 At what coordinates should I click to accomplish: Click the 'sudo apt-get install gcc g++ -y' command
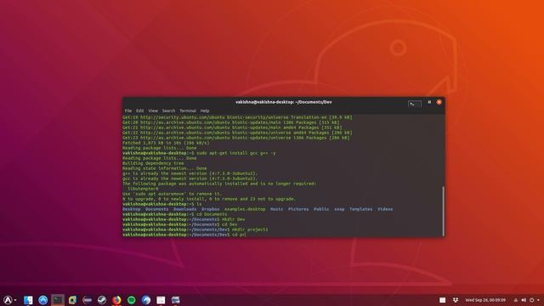(x=236, y=153)
